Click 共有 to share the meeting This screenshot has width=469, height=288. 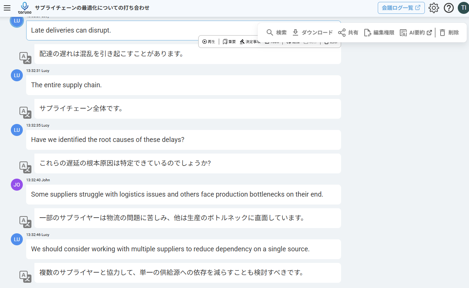point(348,33)
